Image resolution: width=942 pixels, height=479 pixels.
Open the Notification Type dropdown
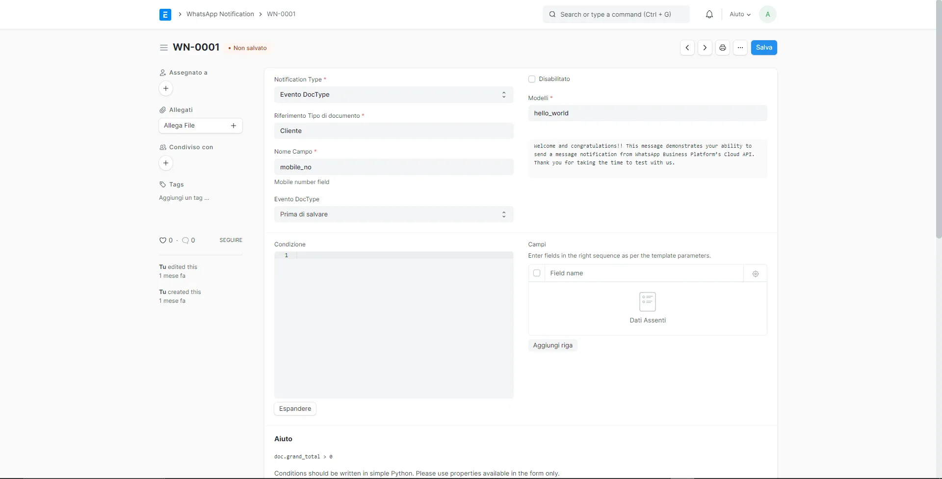[x=392, y=94]
